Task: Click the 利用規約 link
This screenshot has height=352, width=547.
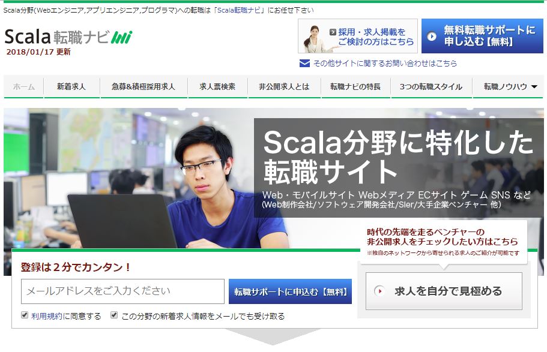Action: click(x=47, y=316)
